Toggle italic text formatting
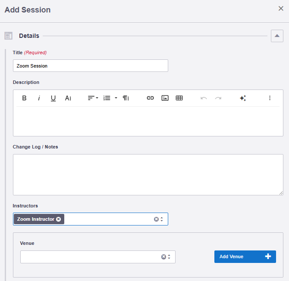This screenshot has height=281, width=289. point(39,98)
